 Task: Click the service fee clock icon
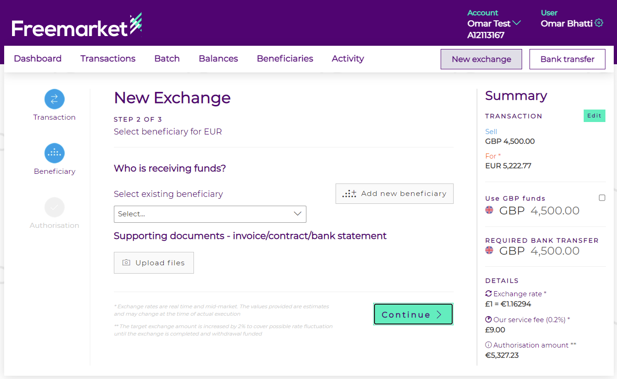(x=488, y=319)
